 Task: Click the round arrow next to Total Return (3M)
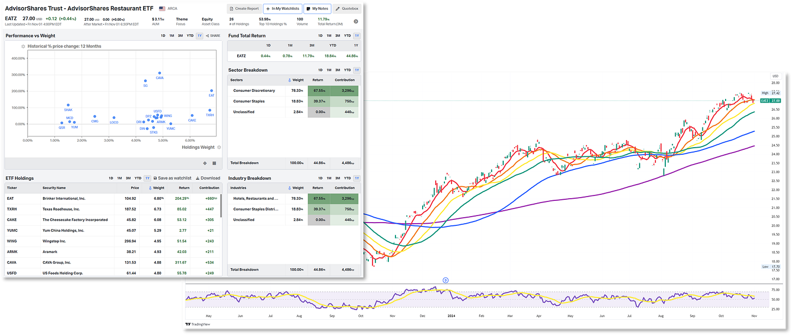click(356, 21)
